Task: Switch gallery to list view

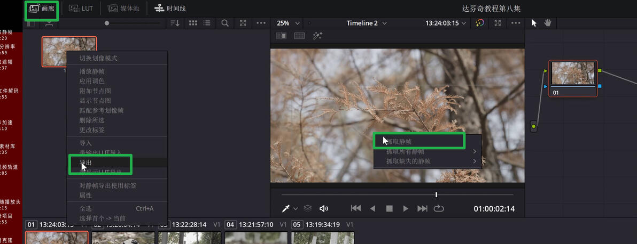Action: [207, 23]
